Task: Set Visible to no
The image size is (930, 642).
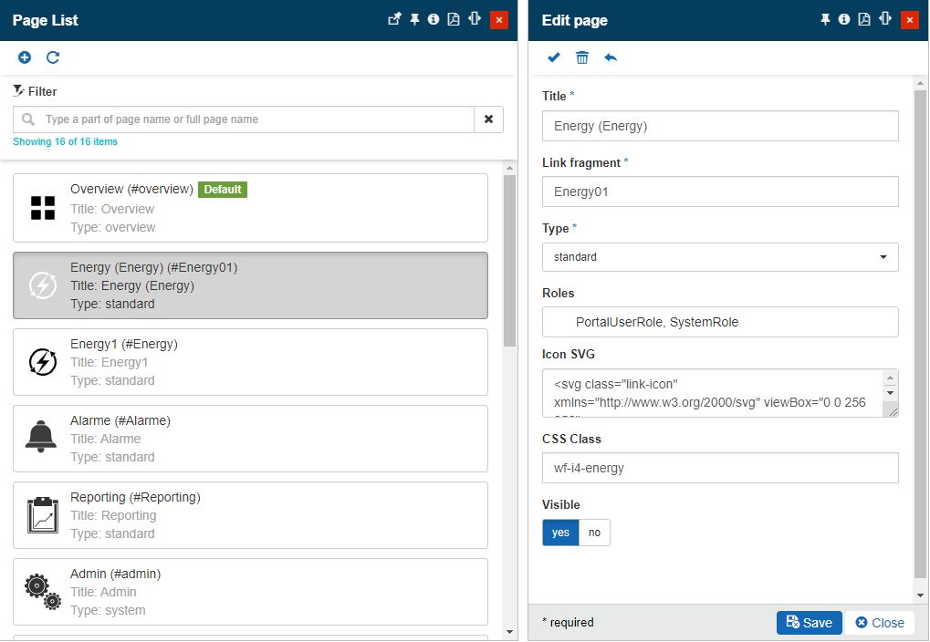Action: click(x=594, y=533)
